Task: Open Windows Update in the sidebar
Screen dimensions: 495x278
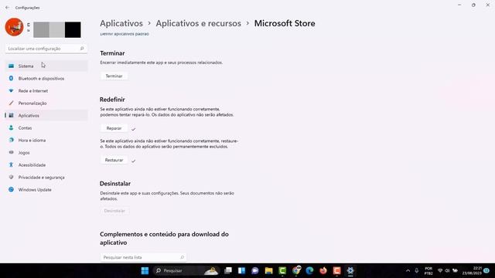Action: 46,190
